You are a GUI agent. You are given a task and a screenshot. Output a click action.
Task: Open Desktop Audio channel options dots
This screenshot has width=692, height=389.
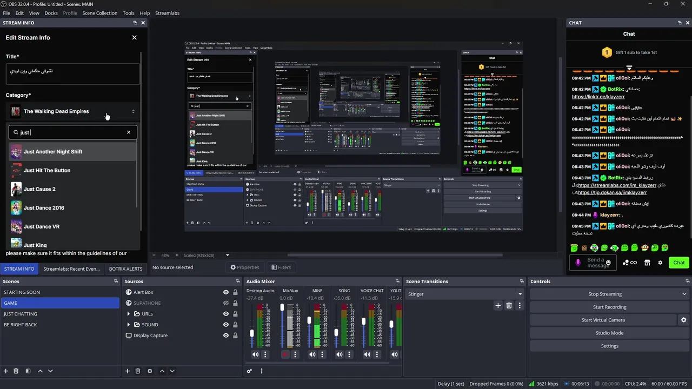point(265,354)
